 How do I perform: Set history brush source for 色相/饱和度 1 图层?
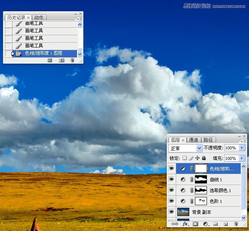click(x=8, y=54)
